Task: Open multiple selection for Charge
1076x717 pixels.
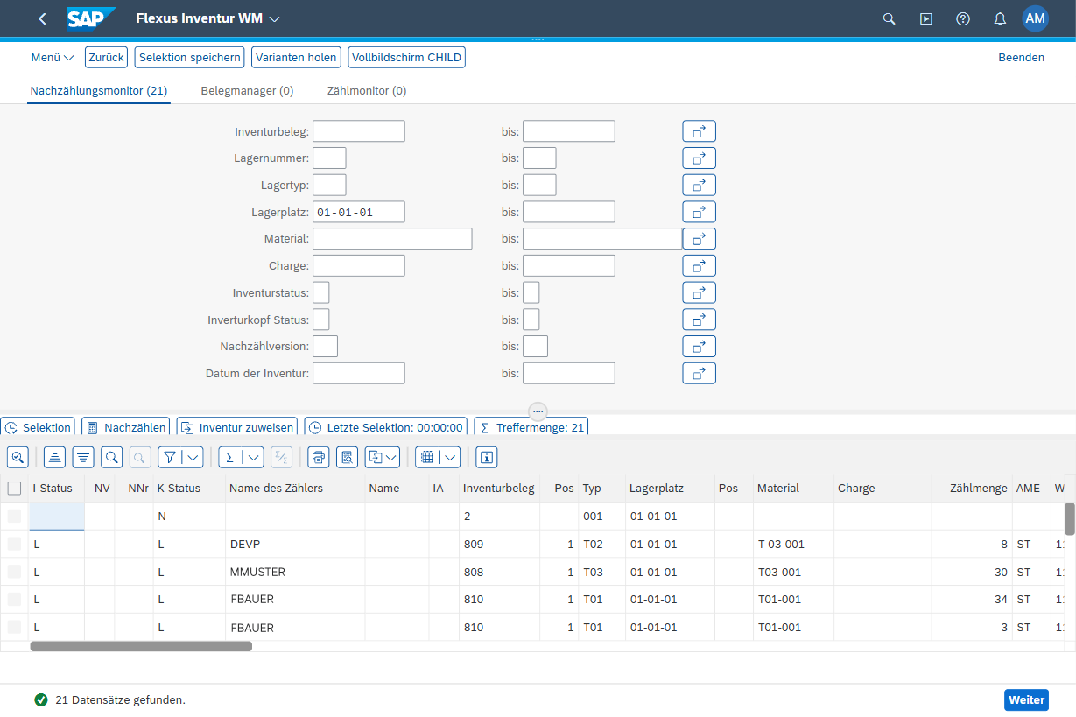Action: tap(699, 266)
